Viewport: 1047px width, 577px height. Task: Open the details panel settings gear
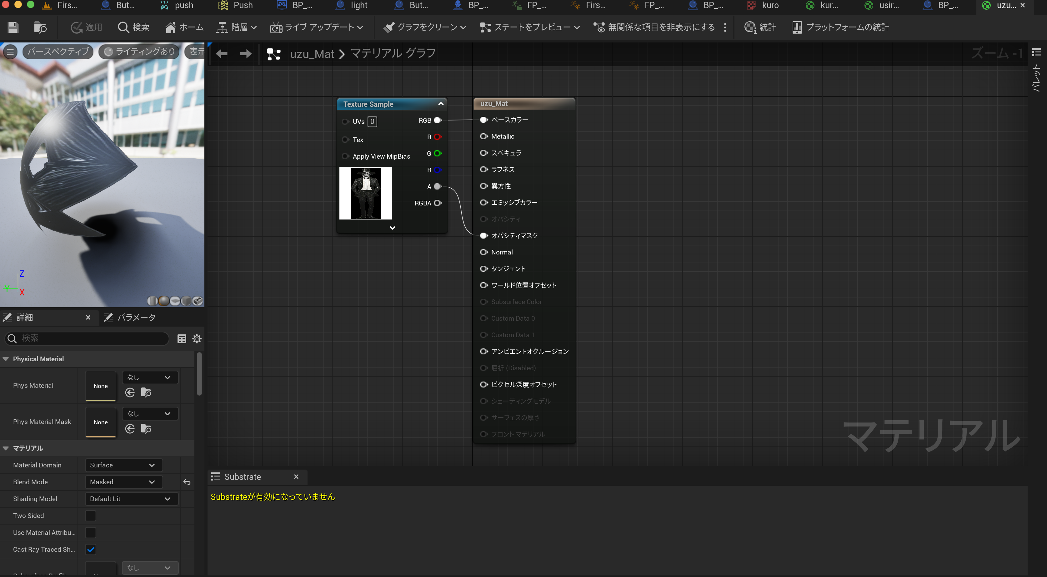pos(197,339)
